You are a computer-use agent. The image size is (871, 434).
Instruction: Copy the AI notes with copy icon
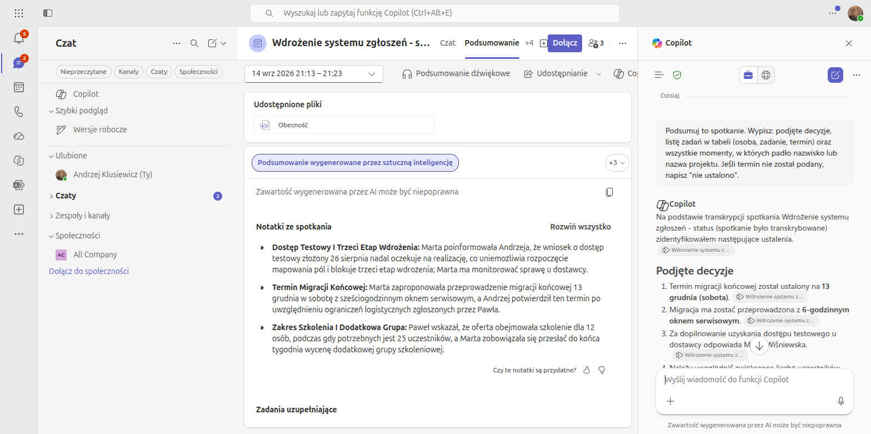coord(609,192)
